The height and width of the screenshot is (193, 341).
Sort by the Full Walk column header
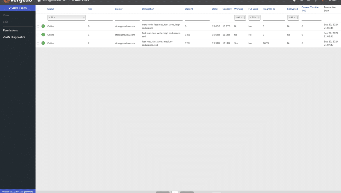click(x=253, y=9)
